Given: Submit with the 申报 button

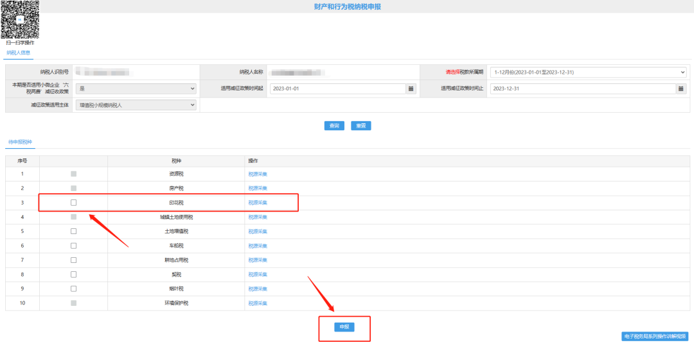Looking at the screenshot, I should (x=344, y=327).
